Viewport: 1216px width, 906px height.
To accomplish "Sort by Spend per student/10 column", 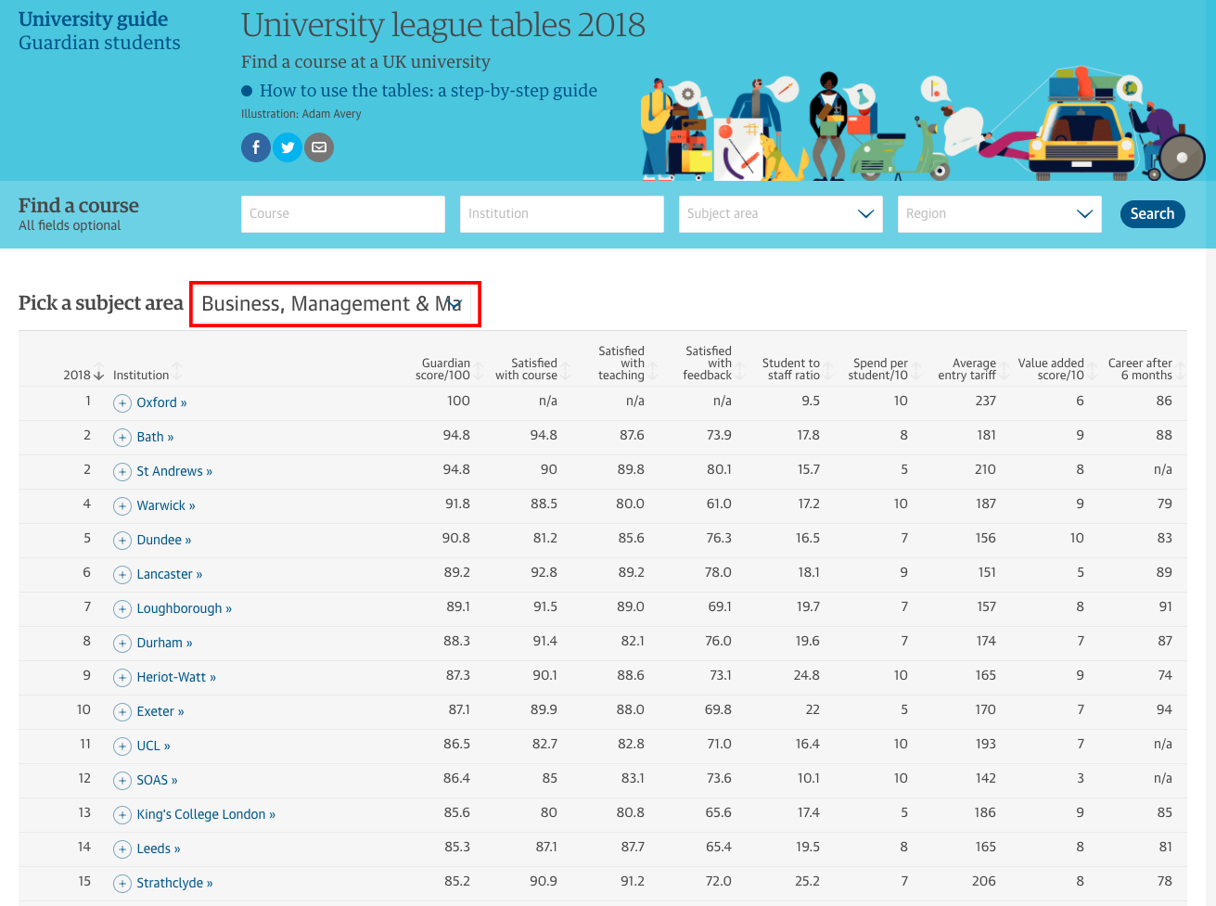I will click(916, 372).
